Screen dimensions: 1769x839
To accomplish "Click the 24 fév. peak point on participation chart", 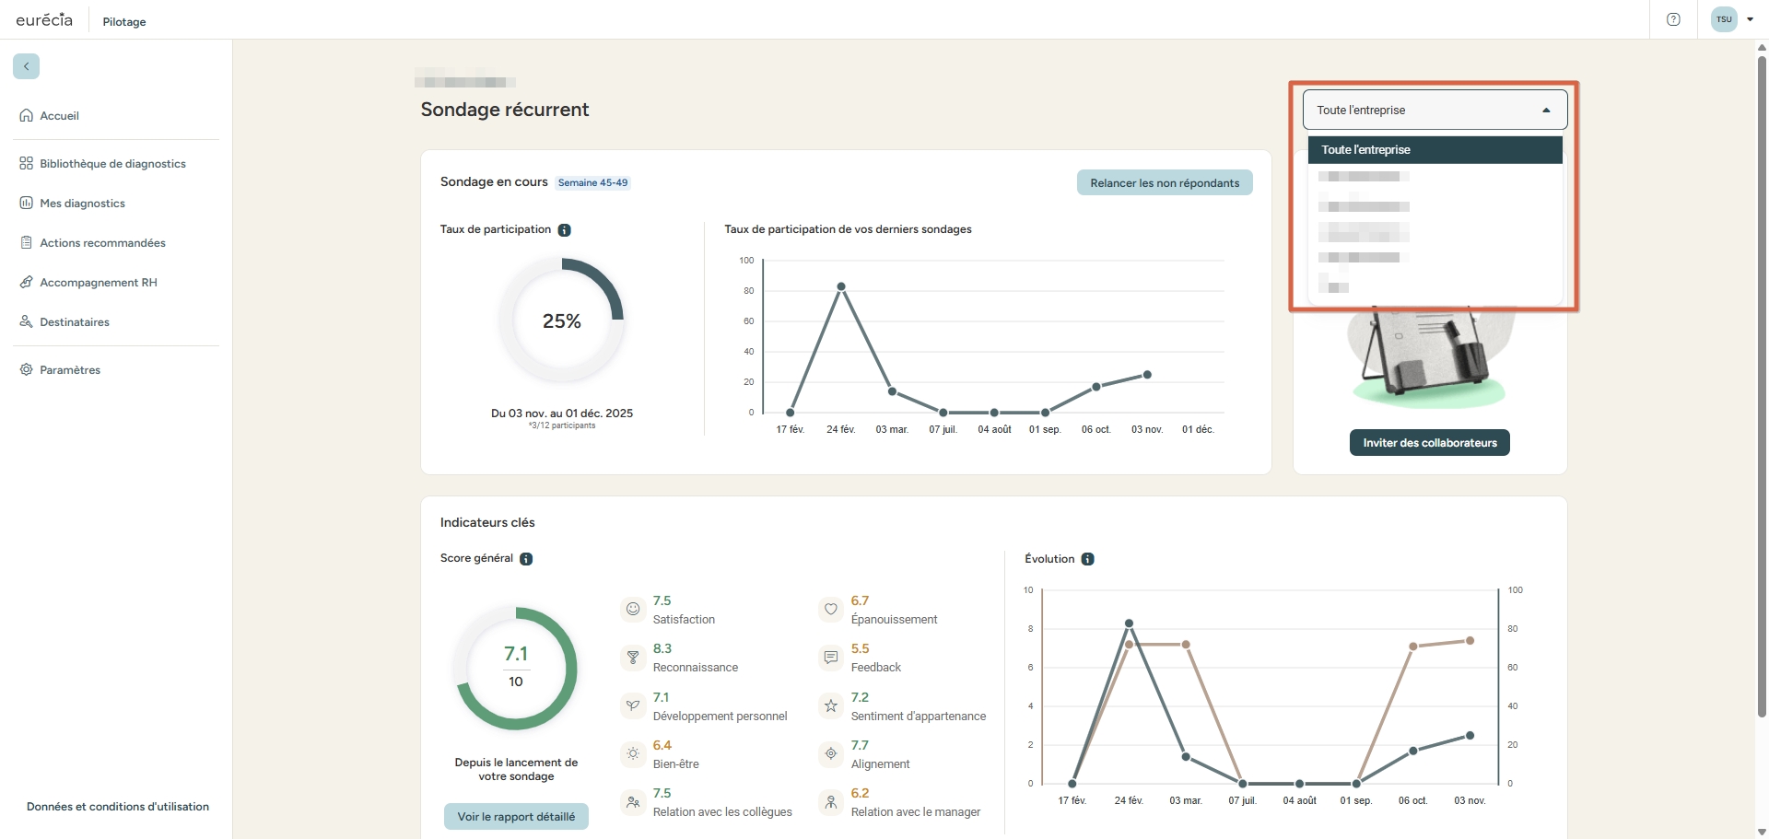I will (840, 286).
